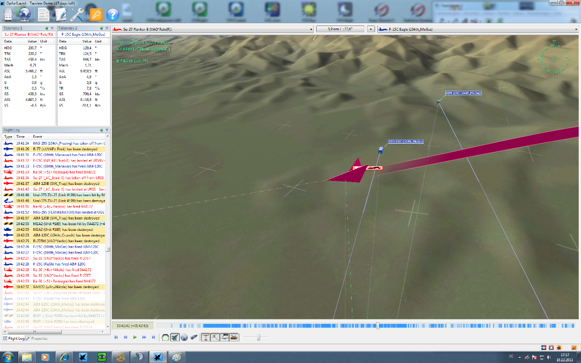Select the aircraft view icon in bottom toolbar
581x363 pixels.
point(175,337)
